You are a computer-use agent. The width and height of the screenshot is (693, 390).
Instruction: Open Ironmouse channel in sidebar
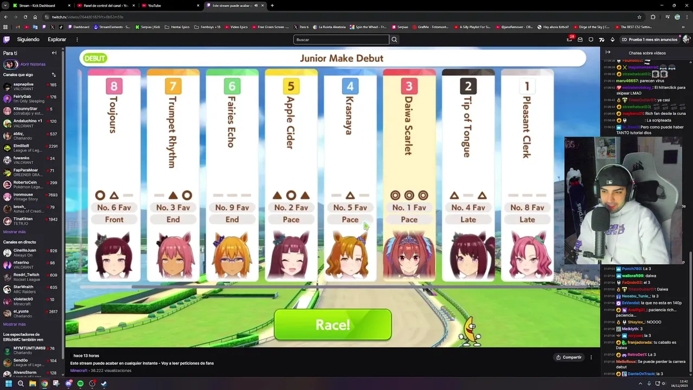click(31, 197)
